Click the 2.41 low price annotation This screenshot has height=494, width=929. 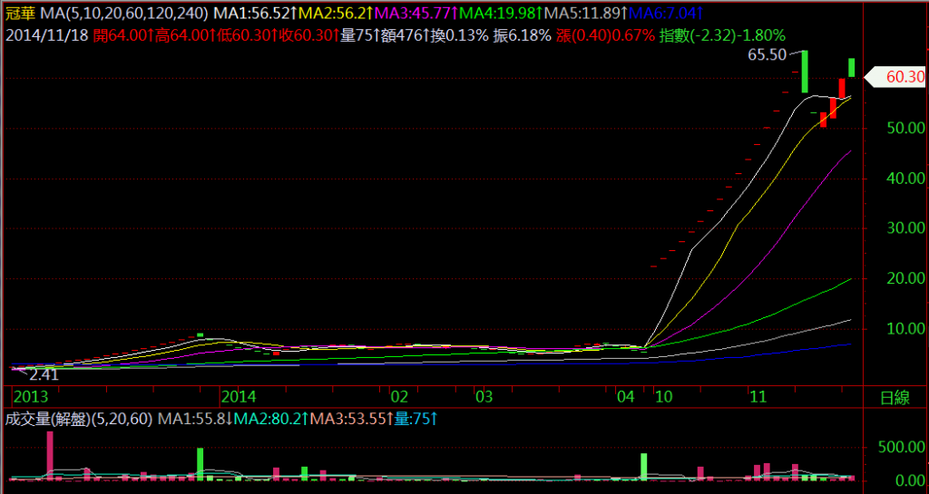(x=44, y=375)
